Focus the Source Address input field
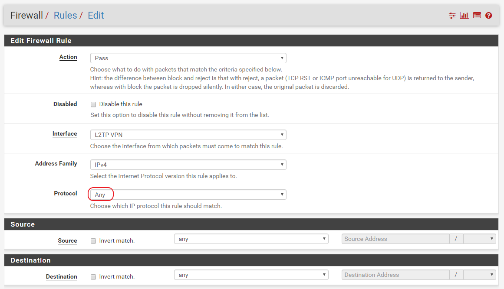 395,239
